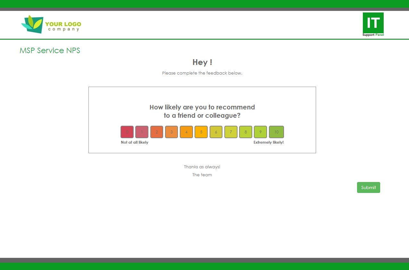Click the 'Extremely likely!' label

(x=268, y=142)
